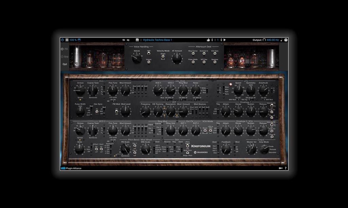The height and width of the screenshot is (208, 348).
Task: Click the AT Amount knob
Action: (177, 58)
